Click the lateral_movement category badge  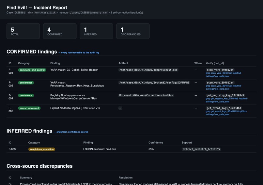(x=29, y=108)
